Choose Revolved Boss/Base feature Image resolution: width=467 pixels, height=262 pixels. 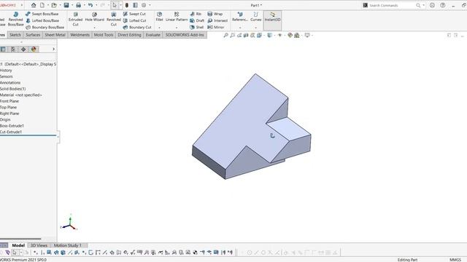tap(15, 20)
